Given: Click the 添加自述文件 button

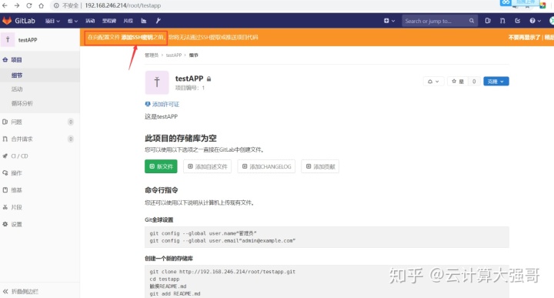Looking at the screenshot, I should tap(208, 166).
